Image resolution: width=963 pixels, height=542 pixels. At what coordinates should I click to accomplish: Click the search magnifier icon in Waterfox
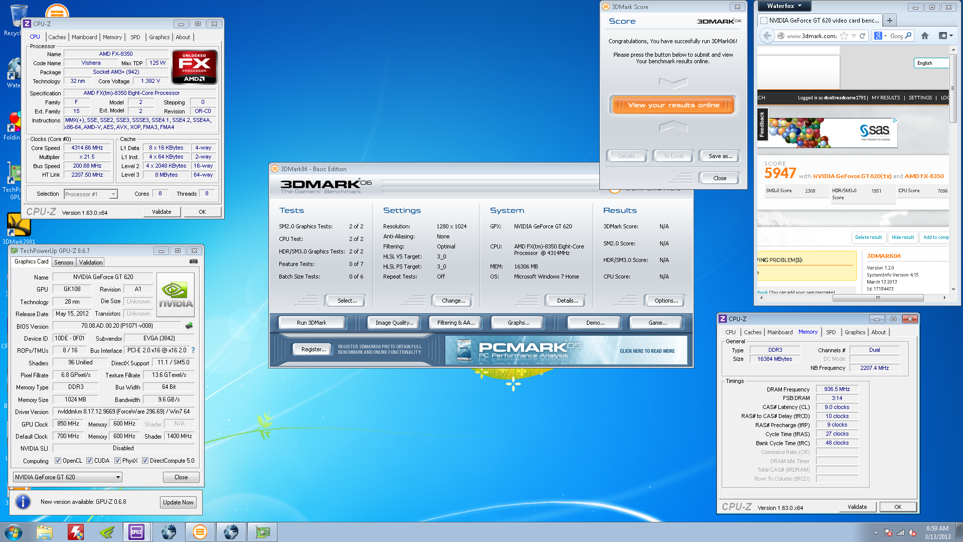pyautogui.click(x=908, y=36)
